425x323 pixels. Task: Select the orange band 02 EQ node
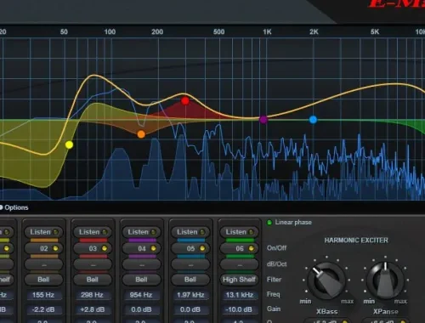(x=141, y=134)
